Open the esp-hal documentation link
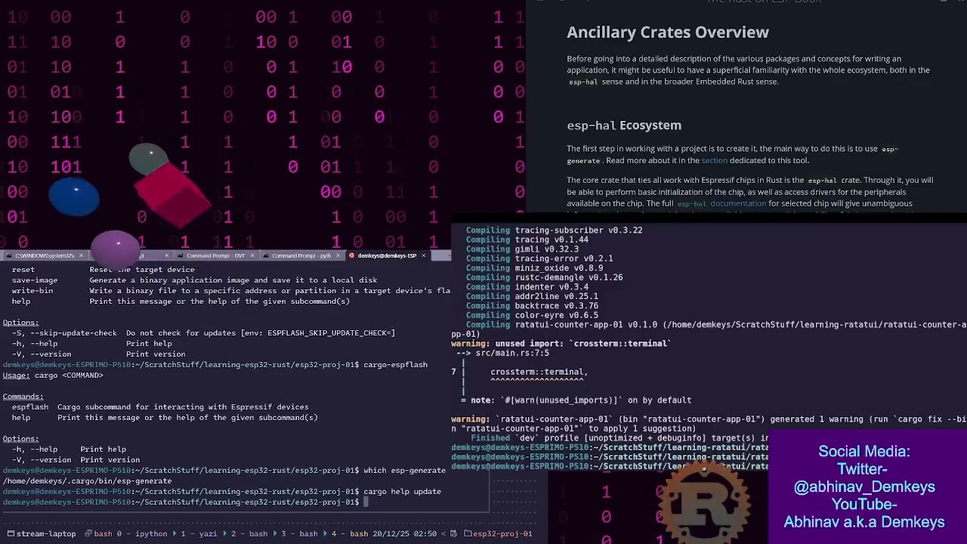This screenshot has width=967, height=544. tap(721, 203)
